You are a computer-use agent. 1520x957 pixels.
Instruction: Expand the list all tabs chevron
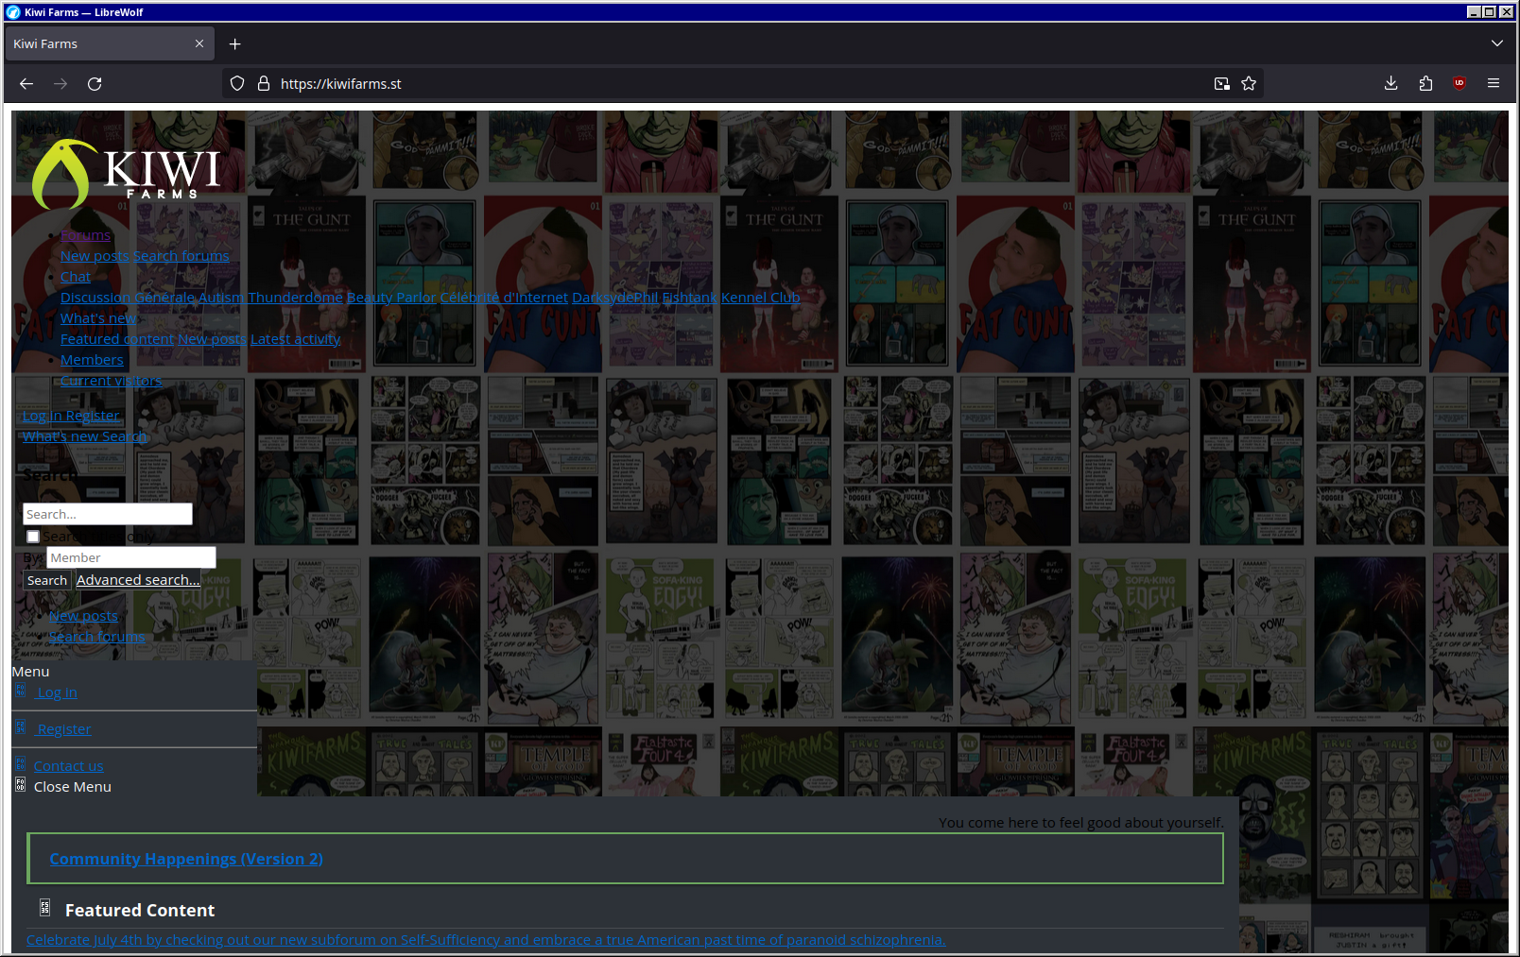[1496, 43]
